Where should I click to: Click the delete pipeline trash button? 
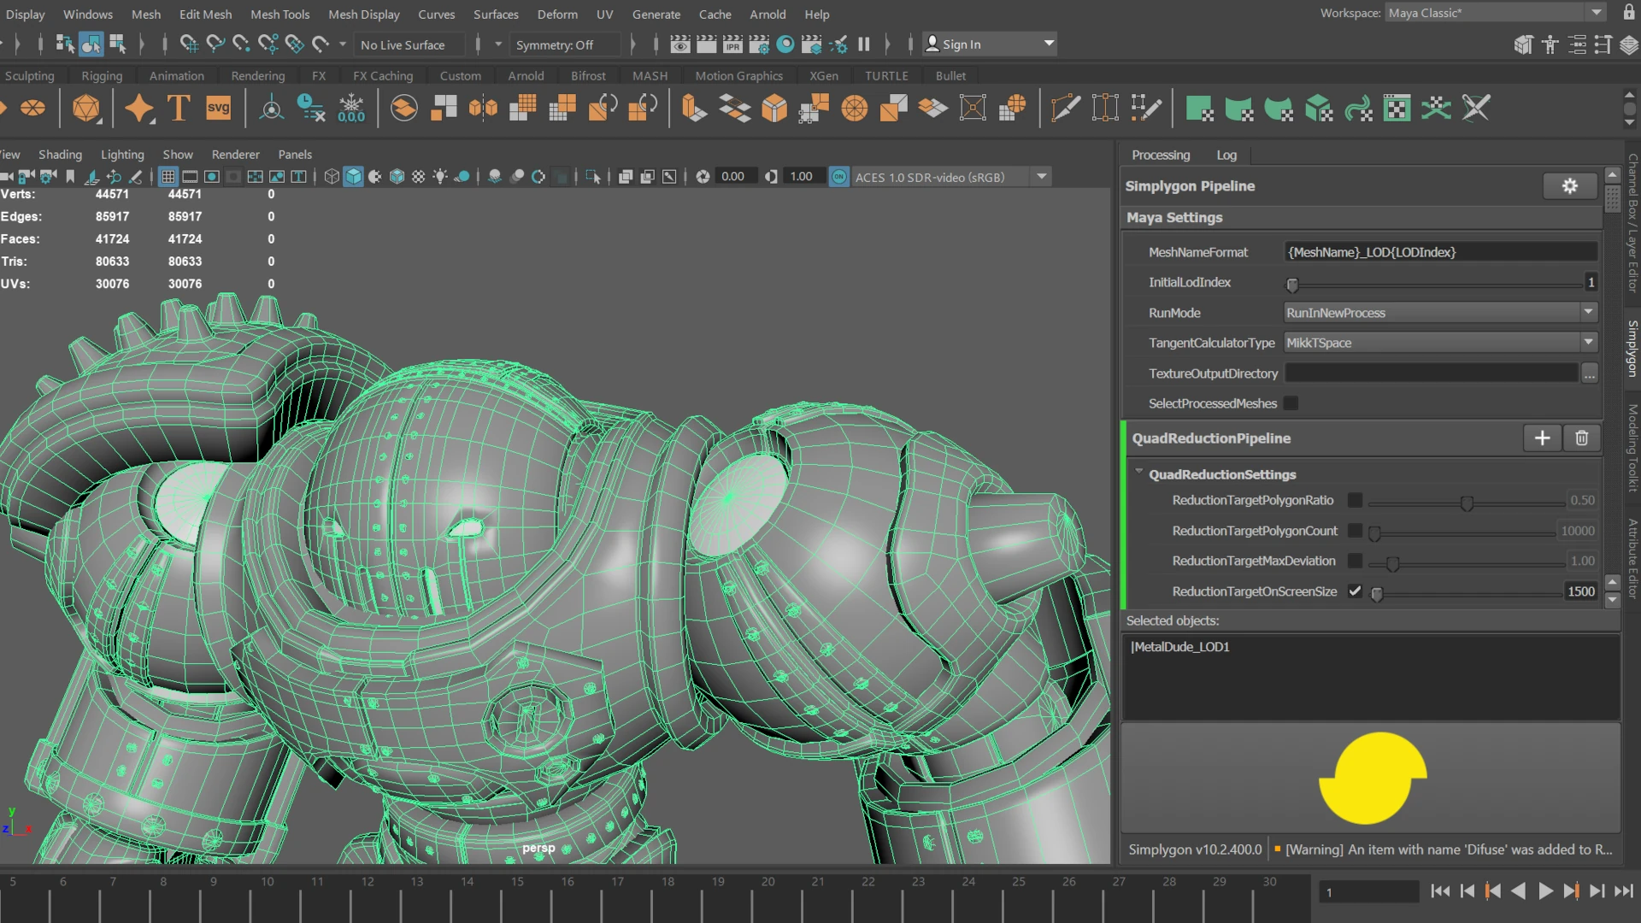1581,438
